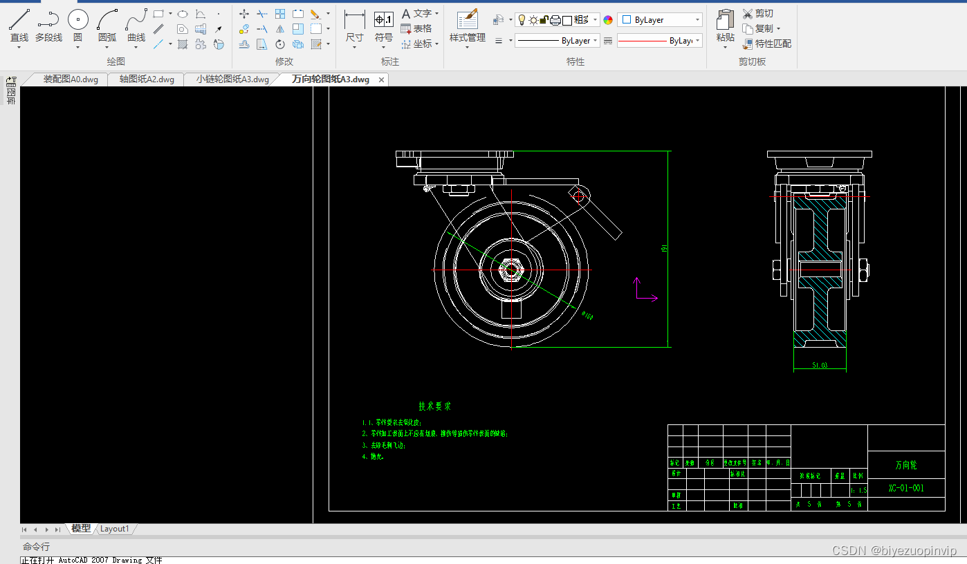Use the copy objects tool in 修改

[x=244, y=29]
